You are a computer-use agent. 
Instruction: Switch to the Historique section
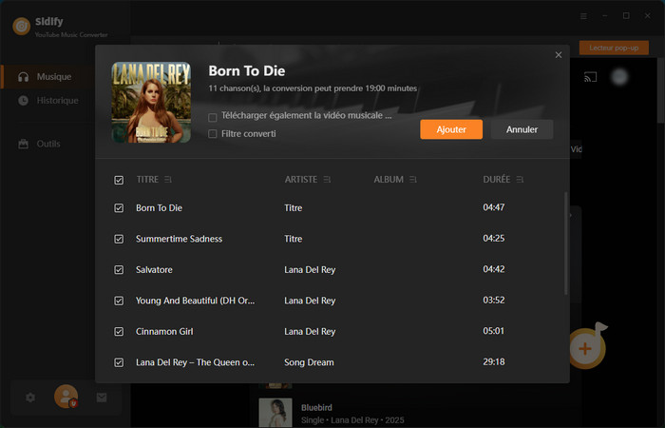57,101
